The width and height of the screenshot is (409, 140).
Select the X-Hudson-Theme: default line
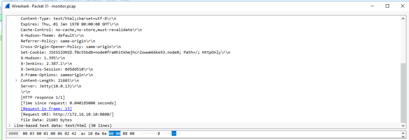point(52,35)
